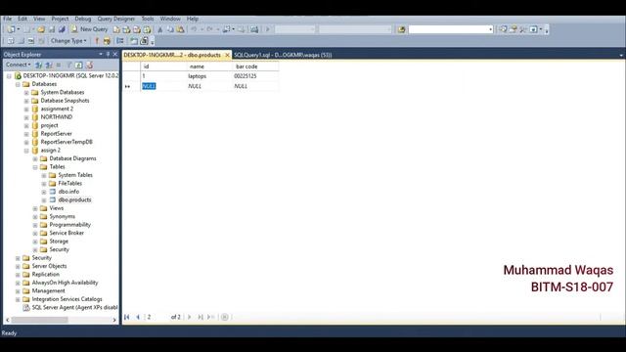Select the ReportServer database
The height and width of the screenshot is (352, 626).
tap(57, 134)
